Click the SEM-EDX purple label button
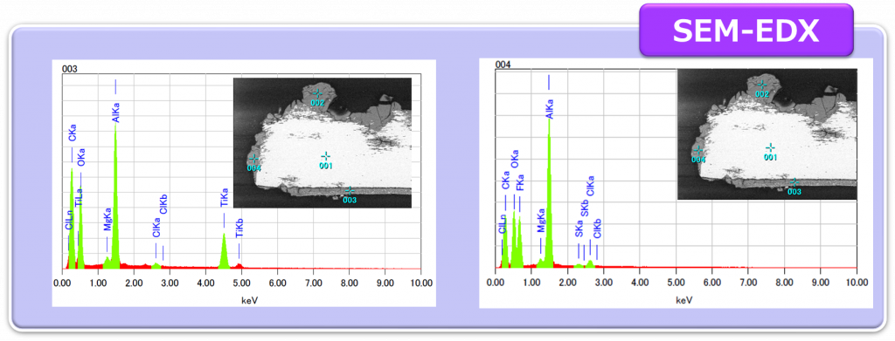The width and height of the screenshot is (895, 341). pos(746,31)
